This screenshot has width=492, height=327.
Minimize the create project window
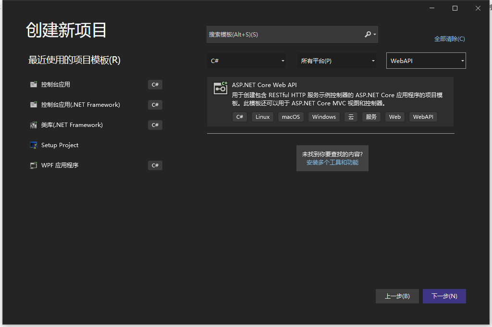[432, 8]
